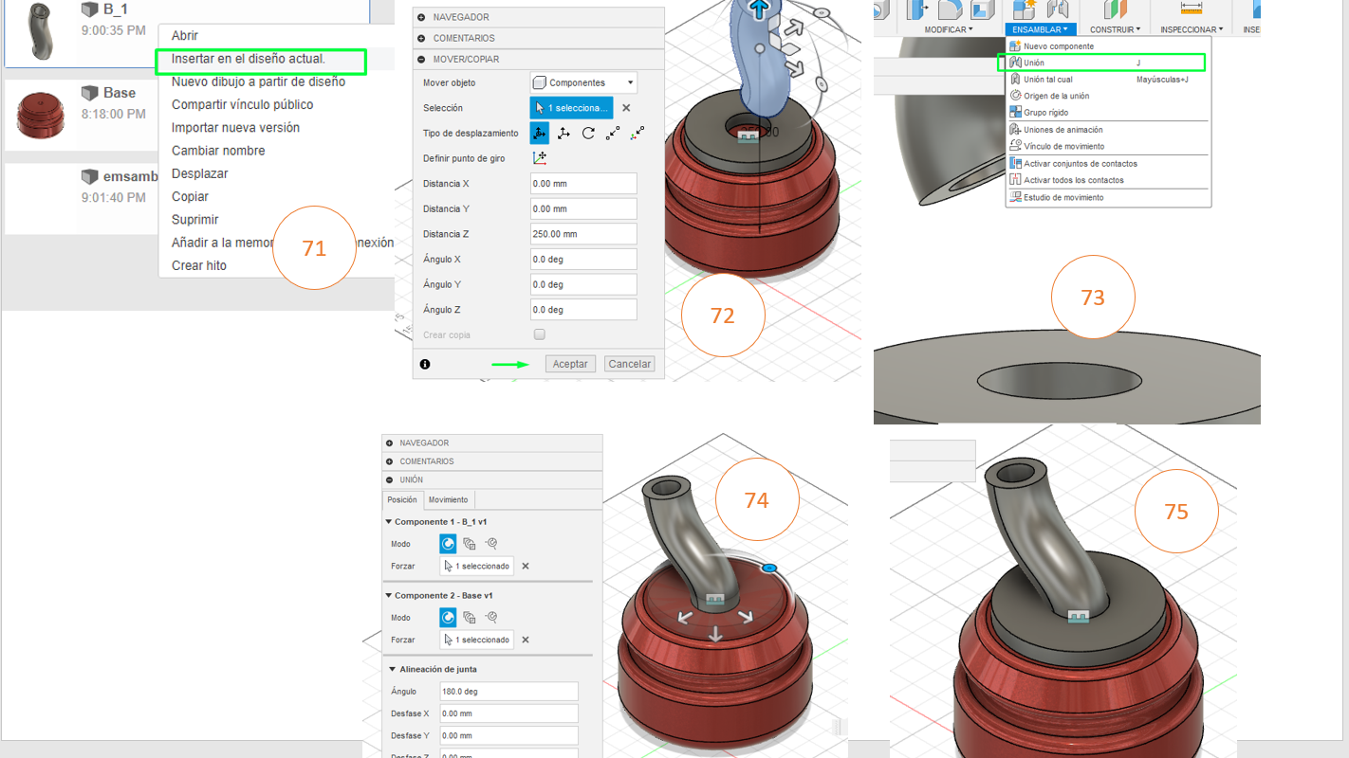Image resolution: width=1349 pixels, height=758 pixels.
Task: Choose Two Edge Intersection mode for Componente 2
Action: (x=490, y=618)
